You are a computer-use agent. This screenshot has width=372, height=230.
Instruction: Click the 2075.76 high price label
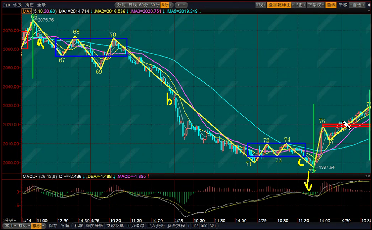pyautogui.click(x=46, y=20)
